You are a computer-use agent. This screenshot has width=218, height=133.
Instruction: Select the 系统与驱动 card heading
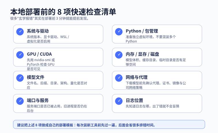38,31
